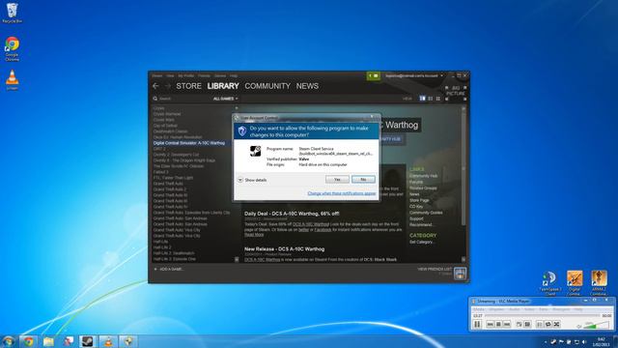Launch Google Chrome desktop shortcut
Viewport: 618px width, 348px height.
point(12,48)
